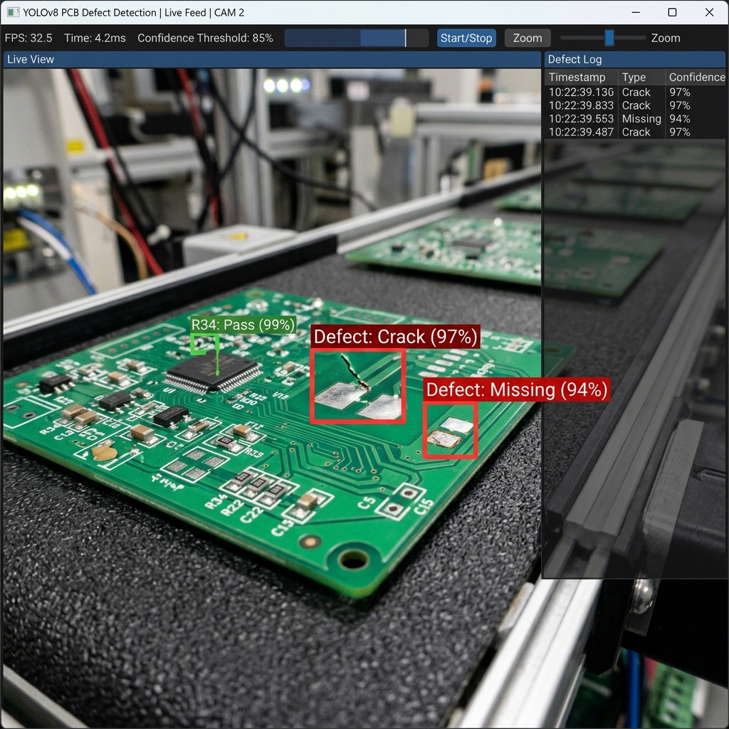The width and height of the screenshot is (729, 729).
Task: Click the Time: 4.2ms readout
Action: click(95, 38)
